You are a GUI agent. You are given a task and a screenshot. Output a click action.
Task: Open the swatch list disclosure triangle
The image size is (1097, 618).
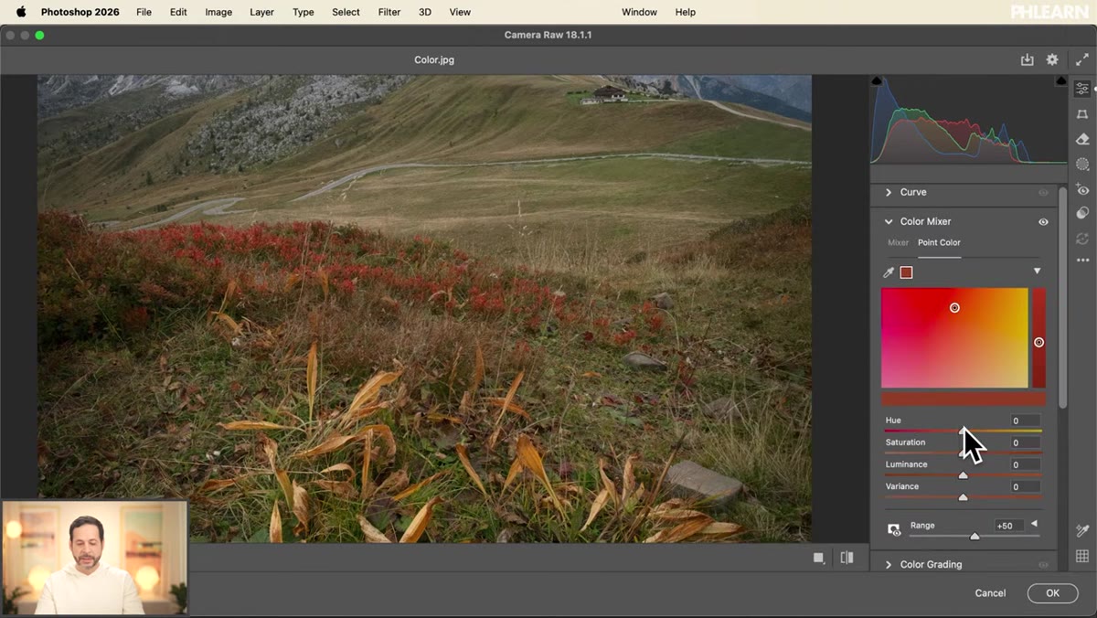(x=1037, y=272)
